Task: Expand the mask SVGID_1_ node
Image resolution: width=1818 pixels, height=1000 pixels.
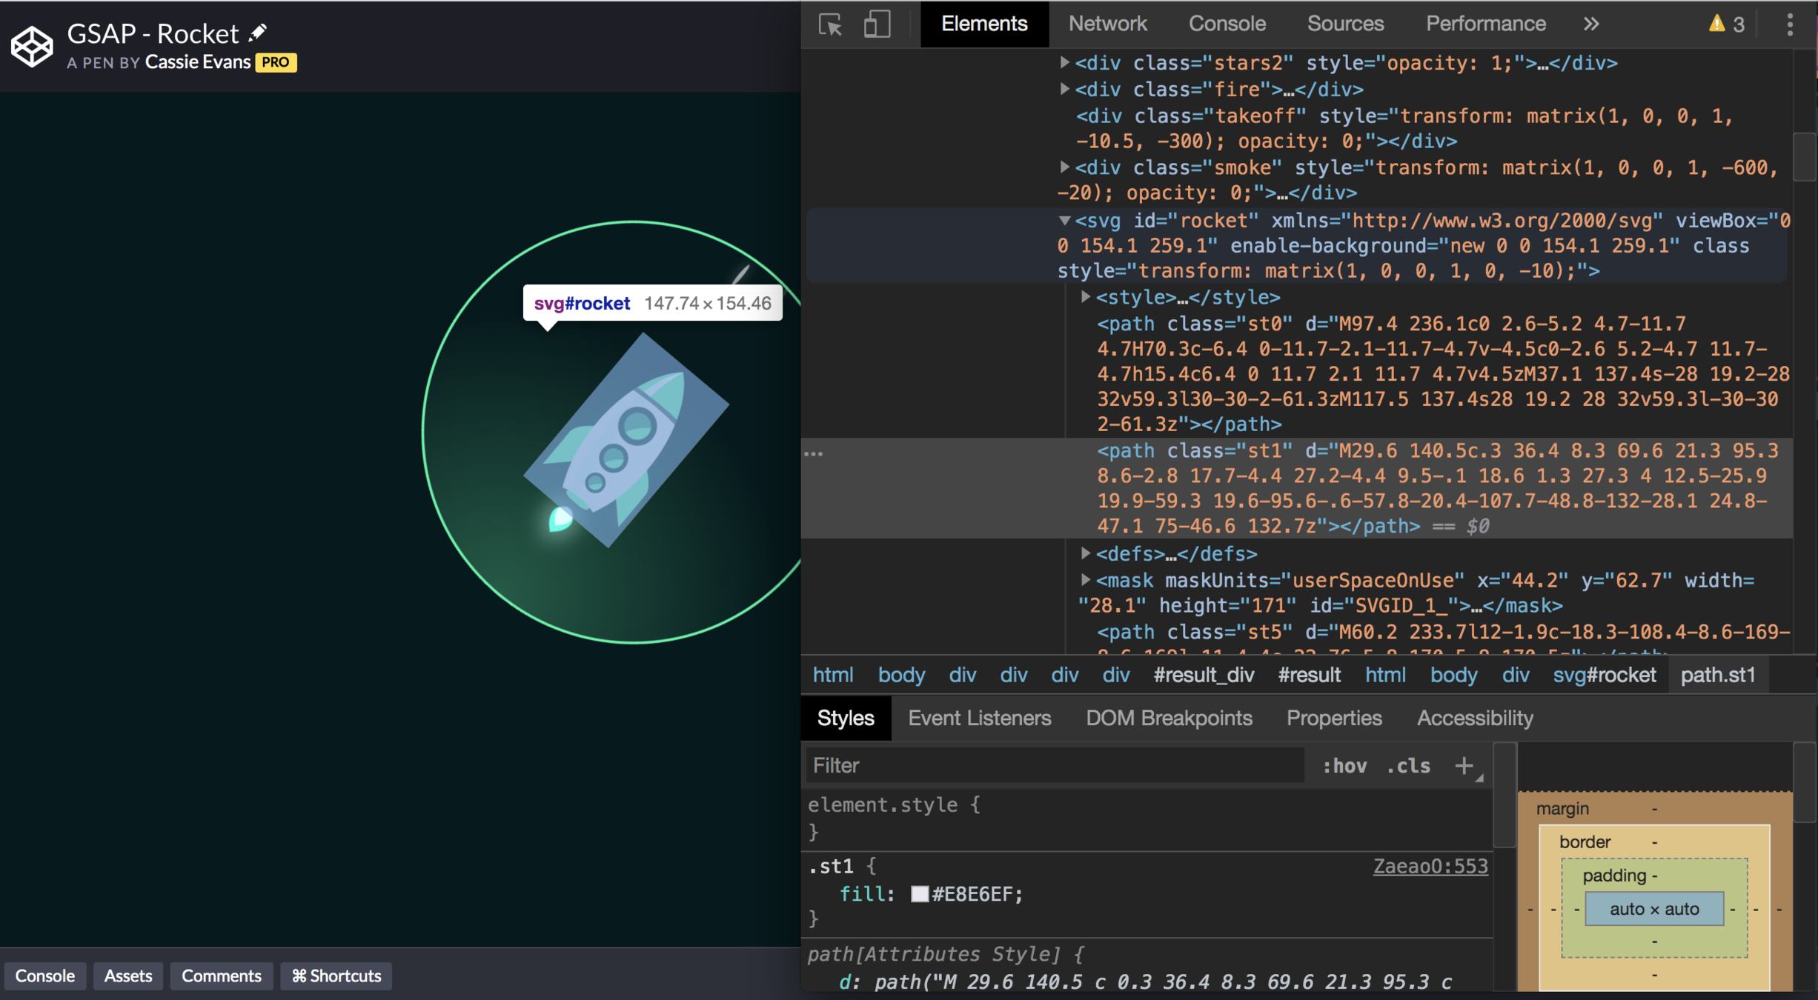Action: point(1085,580)
